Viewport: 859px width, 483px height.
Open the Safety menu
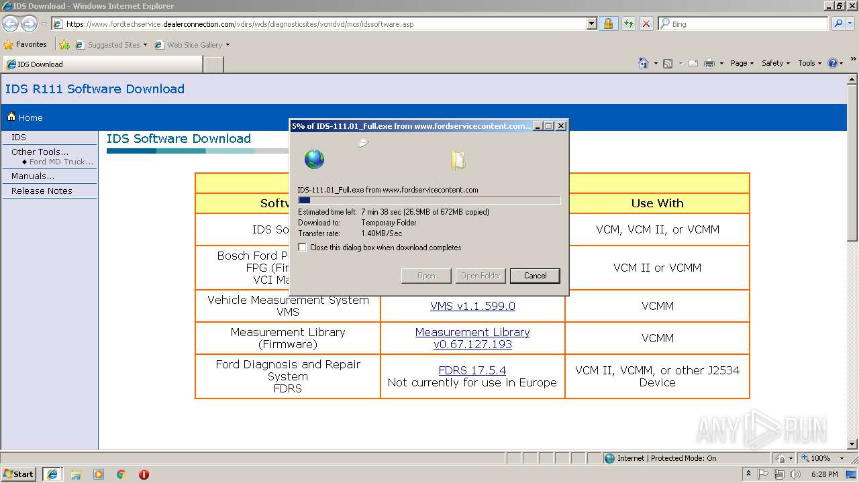[776, 63]
